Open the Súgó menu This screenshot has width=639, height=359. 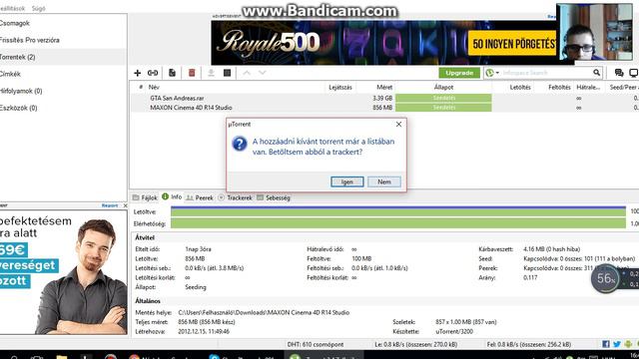click(39, 8)
